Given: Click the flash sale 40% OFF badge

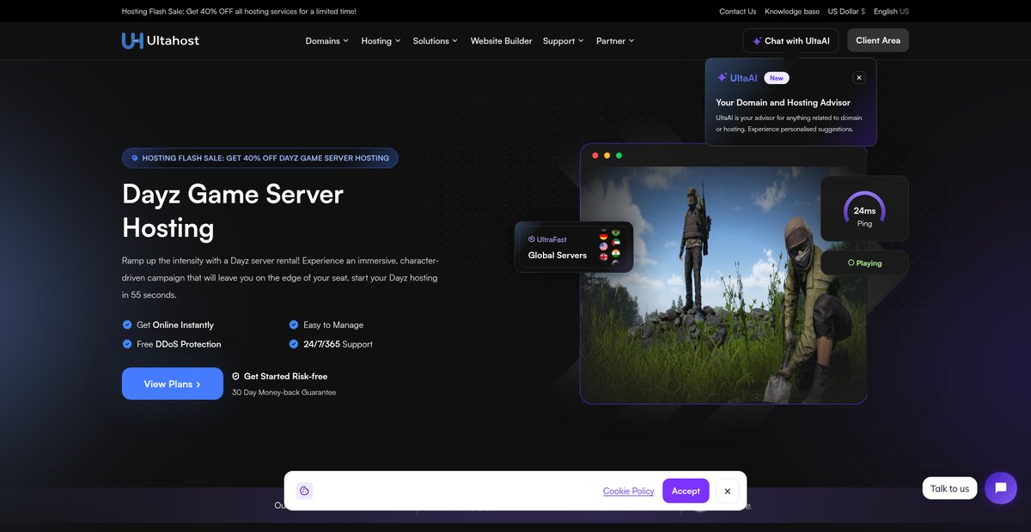Looking at the screenshot, I should (x=260, y=158).
